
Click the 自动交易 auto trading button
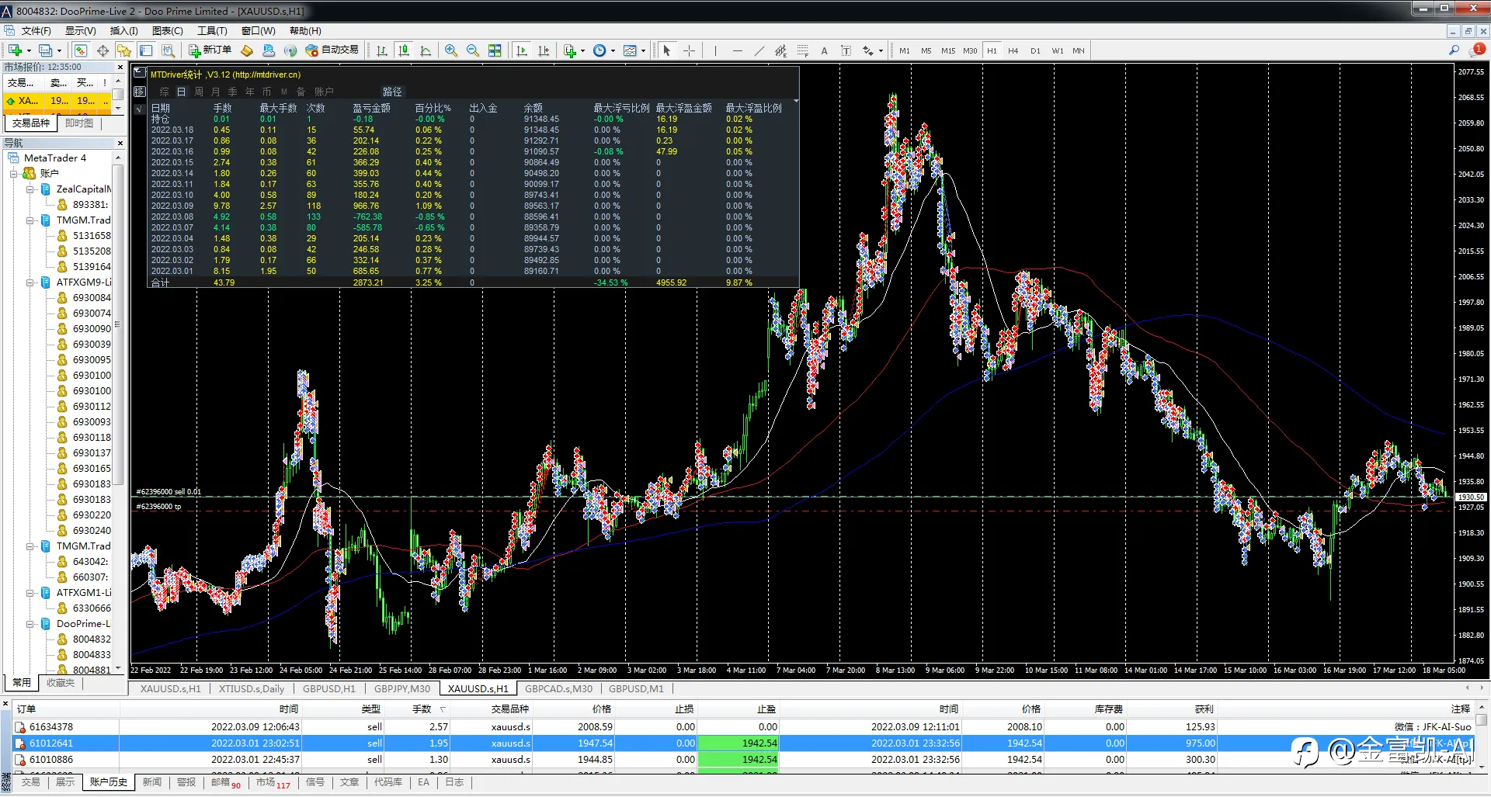(x=332, y=50)
